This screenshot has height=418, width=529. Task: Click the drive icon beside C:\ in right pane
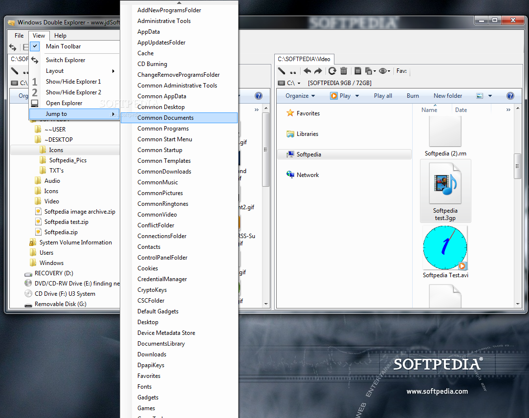(x=282, y=83)
